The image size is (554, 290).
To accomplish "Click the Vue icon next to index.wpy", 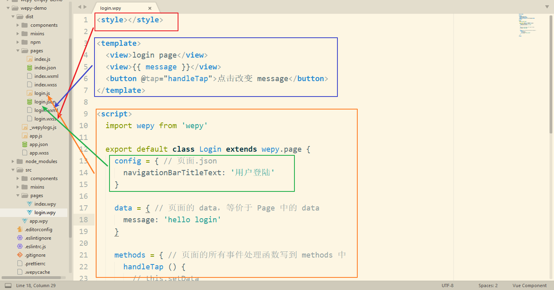I will tap(30, 204).
